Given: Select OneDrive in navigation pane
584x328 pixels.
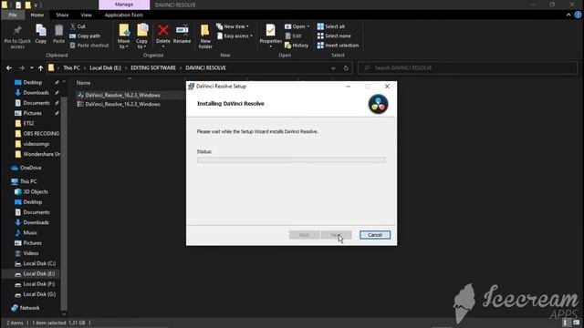Looking at the screenshot, I should tap(30, 168).
